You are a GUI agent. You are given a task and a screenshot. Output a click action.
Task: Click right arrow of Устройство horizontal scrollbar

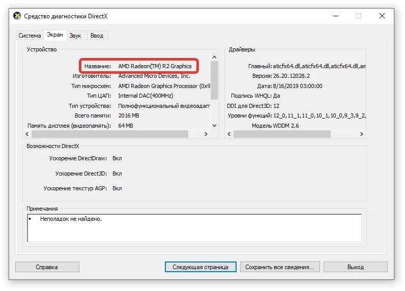(x=206, y=134)
